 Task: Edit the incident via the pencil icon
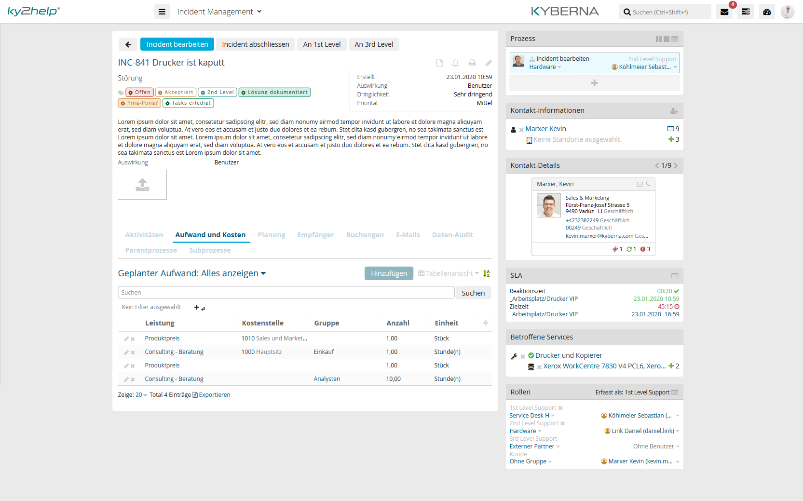pos(489,63)
